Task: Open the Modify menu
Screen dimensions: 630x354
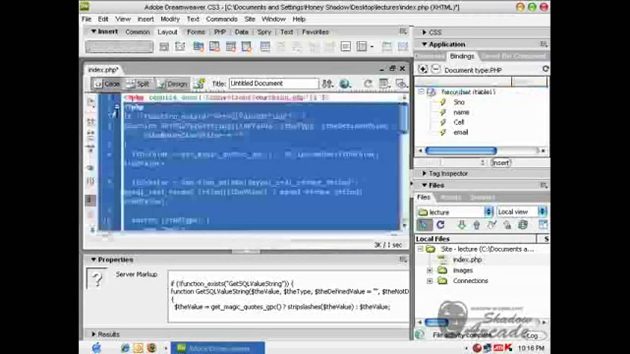Action: click(x=170, y=19)
